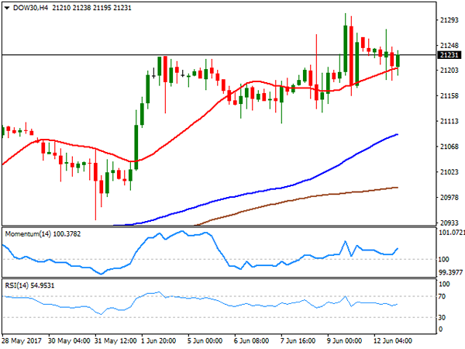Click the 5 Jun 00:00 time label
This screenshot has width=465, height=349.
[205, 340]
